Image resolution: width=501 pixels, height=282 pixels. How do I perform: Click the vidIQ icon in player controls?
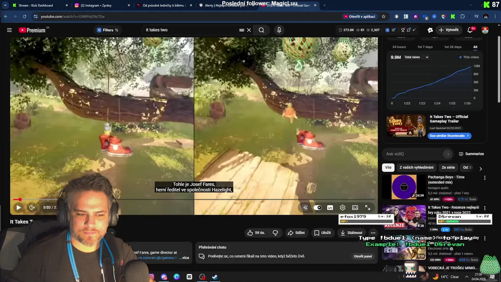305,208
